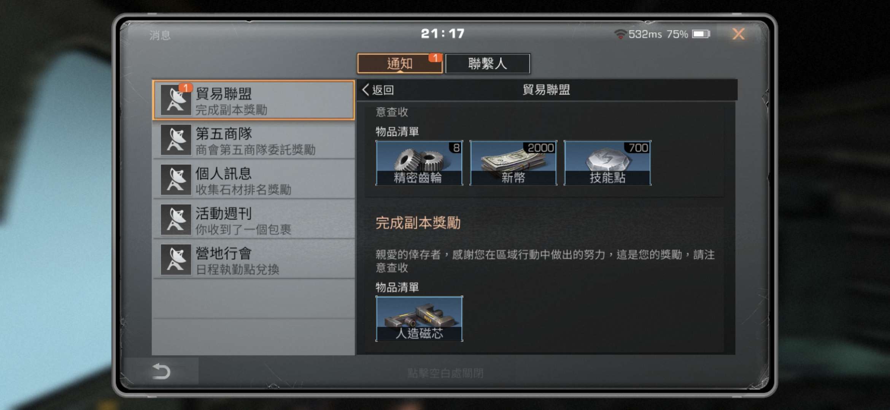890x410 pixels.
Task: Select the 新幣 cash reward item
Action: 513,163
